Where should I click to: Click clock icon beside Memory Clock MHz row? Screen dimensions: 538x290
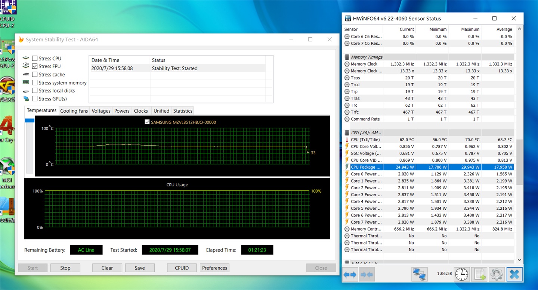(x=347, y=64)
